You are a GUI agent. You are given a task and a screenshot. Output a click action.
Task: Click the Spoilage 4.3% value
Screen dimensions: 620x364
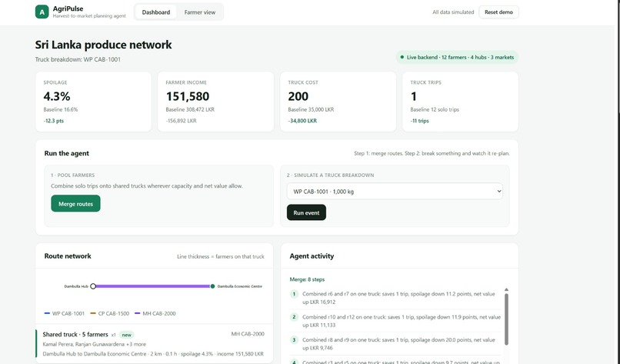(57, 96)
